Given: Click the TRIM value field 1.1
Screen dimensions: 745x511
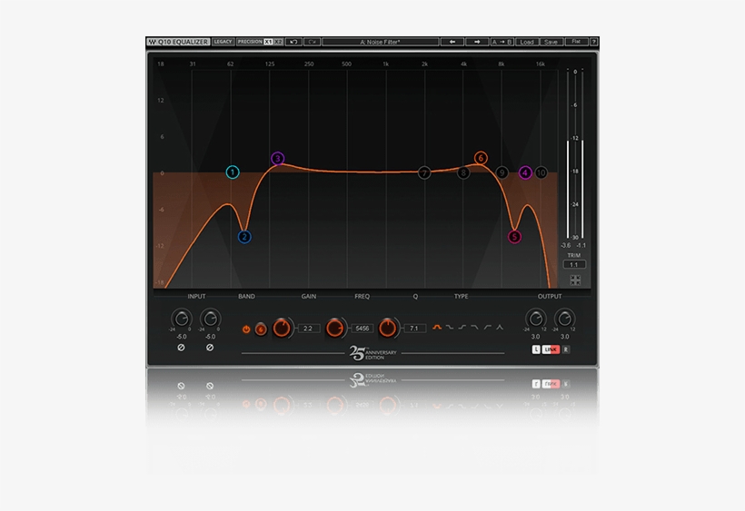Looking at the screenshot, I should [574, 265].
